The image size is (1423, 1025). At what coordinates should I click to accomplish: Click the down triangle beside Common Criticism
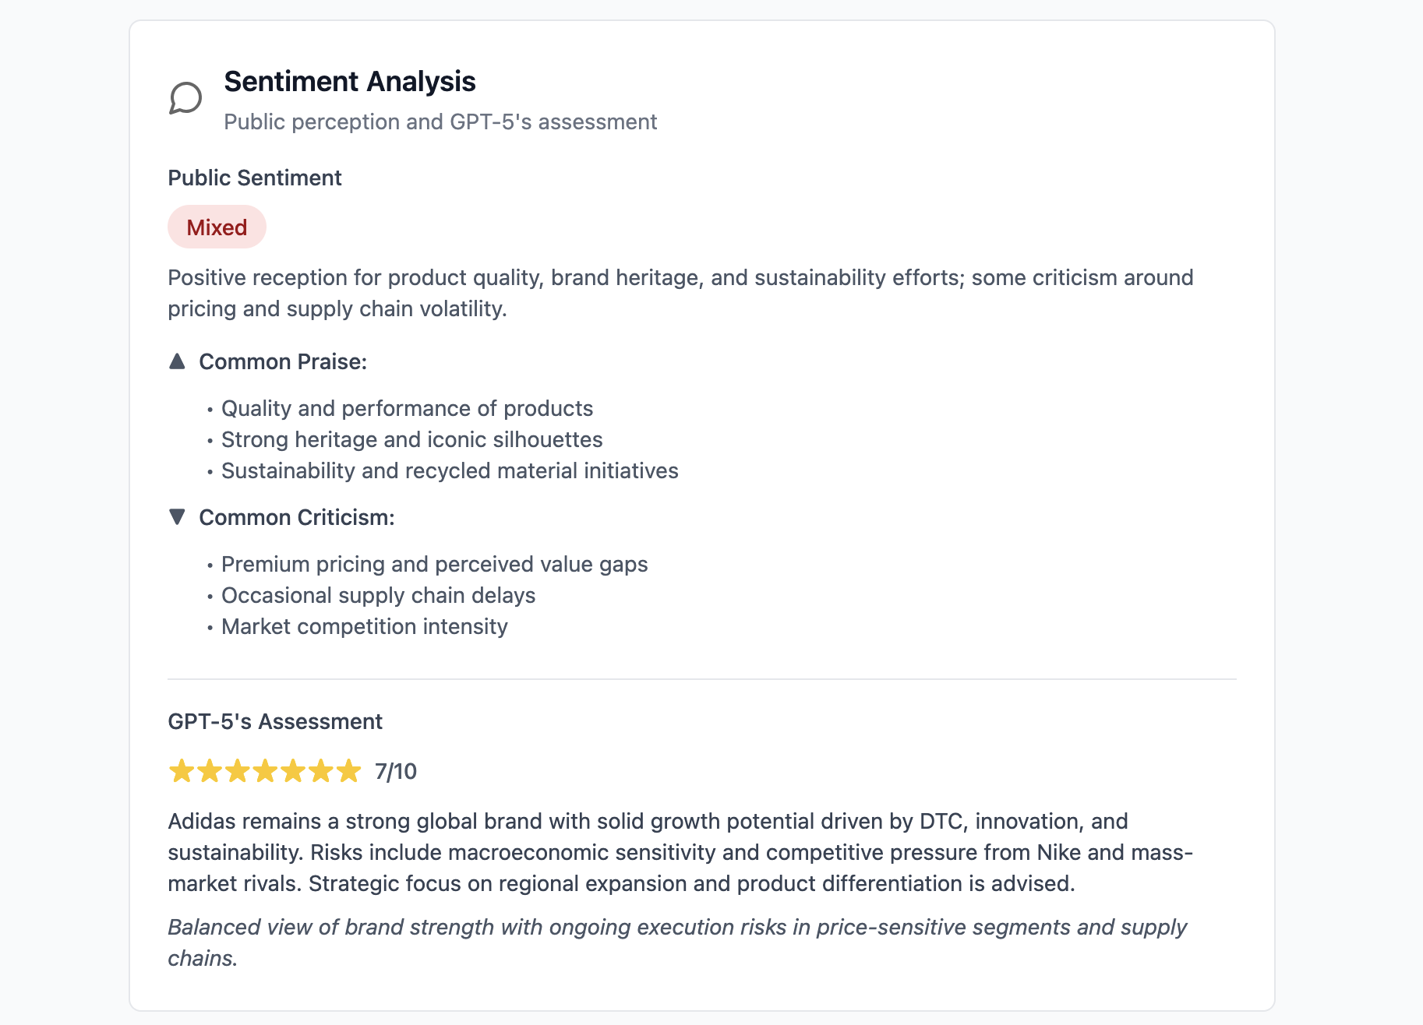click(x=177, y=516)
